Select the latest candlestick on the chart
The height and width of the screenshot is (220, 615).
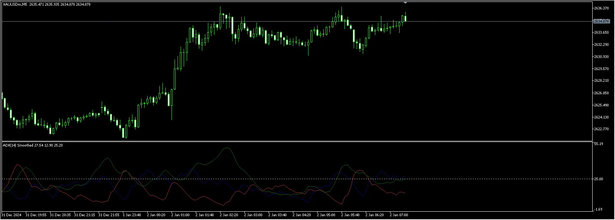pos(405,18)
